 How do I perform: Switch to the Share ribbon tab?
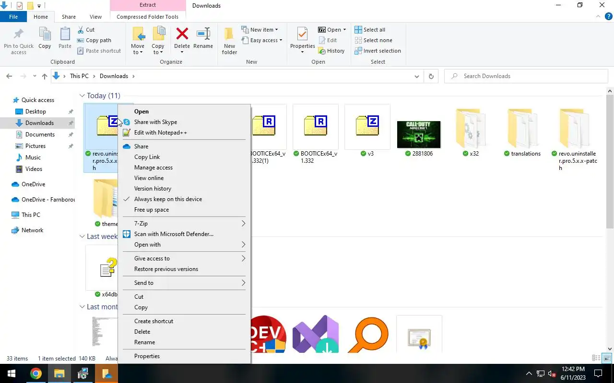pyautogui.click(x=69, y=17)
